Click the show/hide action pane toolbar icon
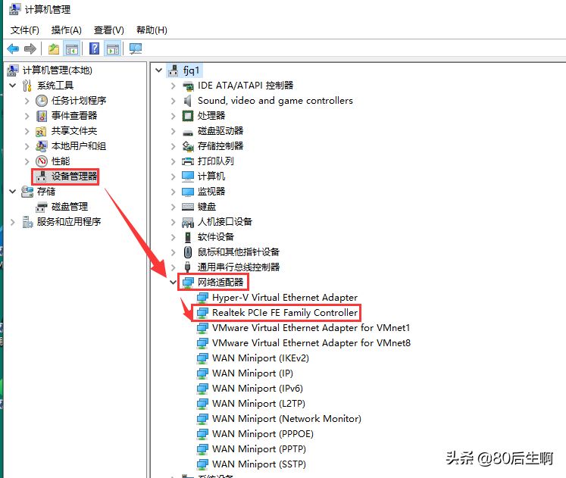 click(x=113, y=48)
